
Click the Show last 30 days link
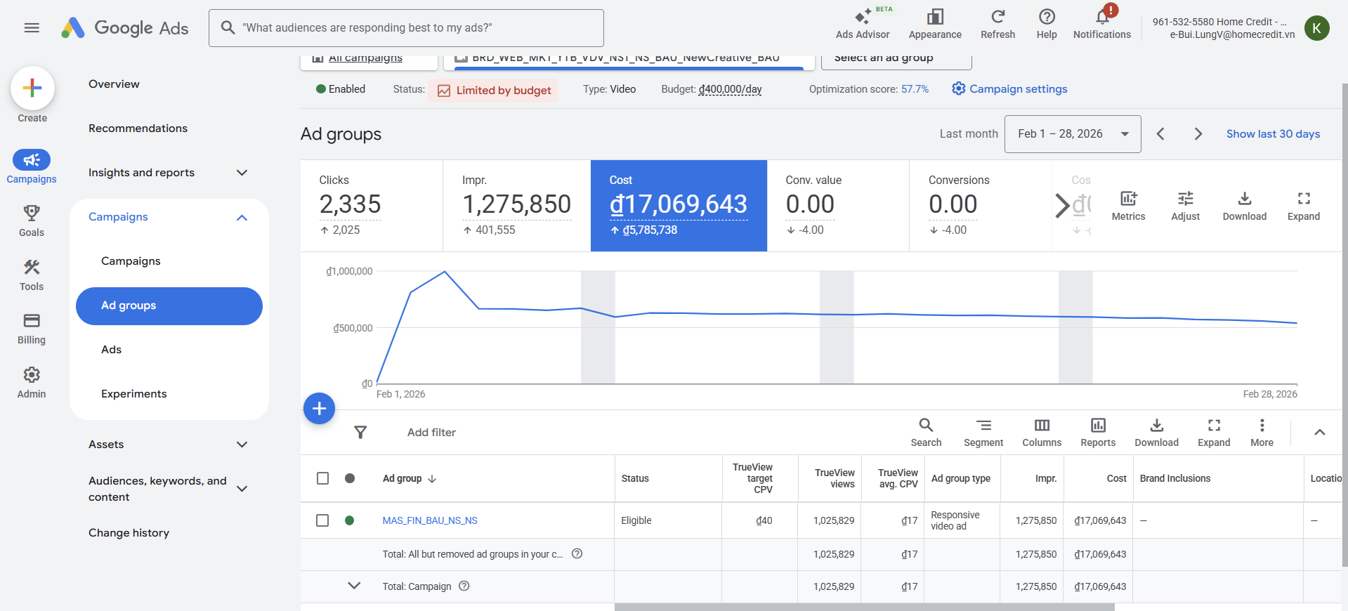(x=1273, y=134)
